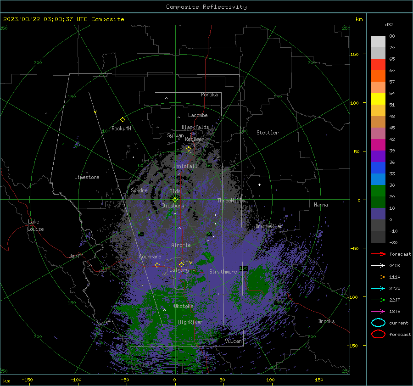413x386 pixels.
Task: Click the Sylvan label
Action: (175, 135)
